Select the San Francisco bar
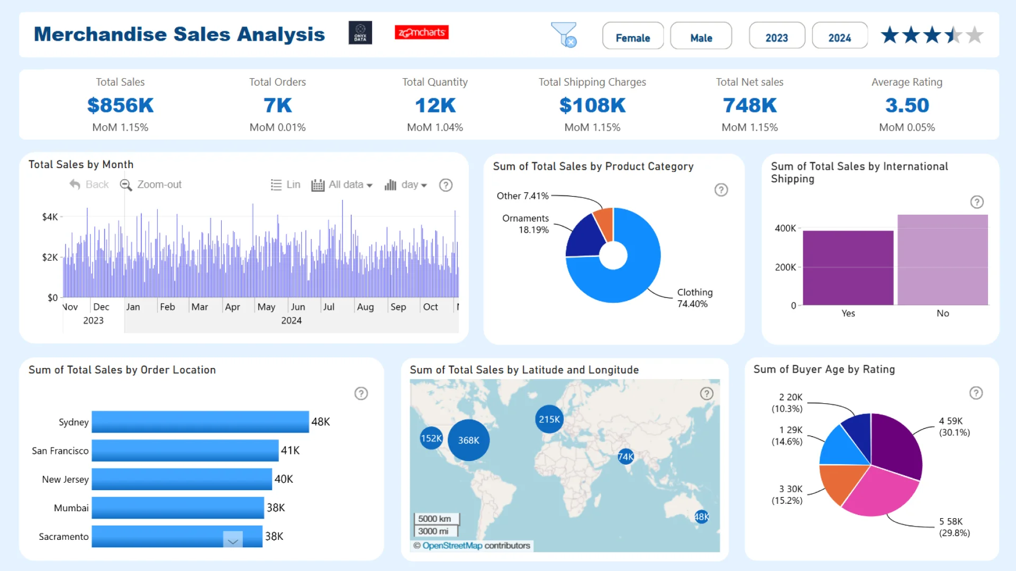Viewport: 1016px width, 571px height. point(185,450)
